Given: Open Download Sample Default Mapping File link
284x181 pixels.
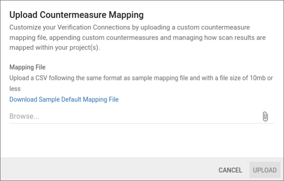Looking at the screenshot, I should 64,99.
